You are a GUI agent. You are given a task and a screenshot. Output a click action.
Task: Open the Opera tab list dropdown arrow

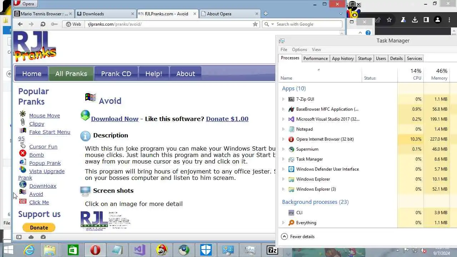click(341, 14)
